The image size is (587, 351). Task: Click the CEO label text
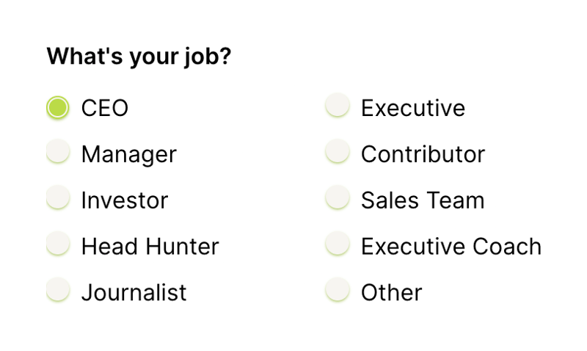pos(104,109)
